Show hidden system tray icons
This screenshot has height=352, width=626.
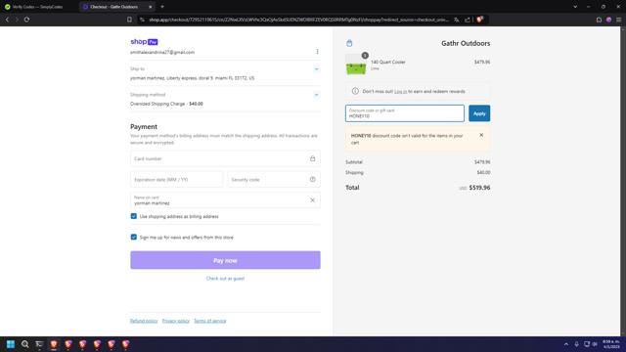[566, 344]
